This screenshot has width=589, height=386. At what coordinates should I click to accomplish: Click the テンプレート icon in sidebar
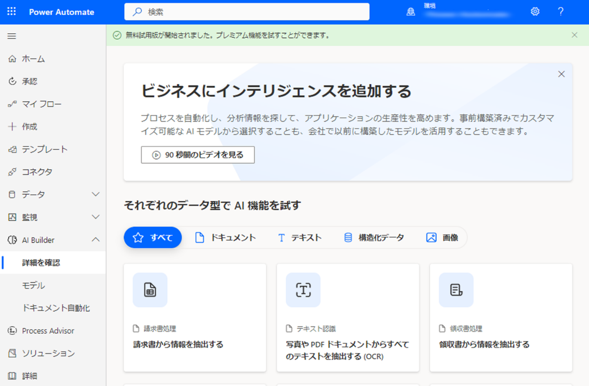coord(12,149)
